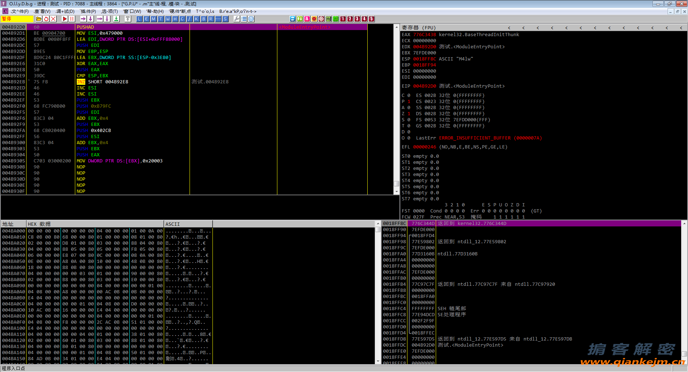The height and width of the screenshot is (372, 688).
Task: Click the ASCII column header in dump
Action: (188, 224)
